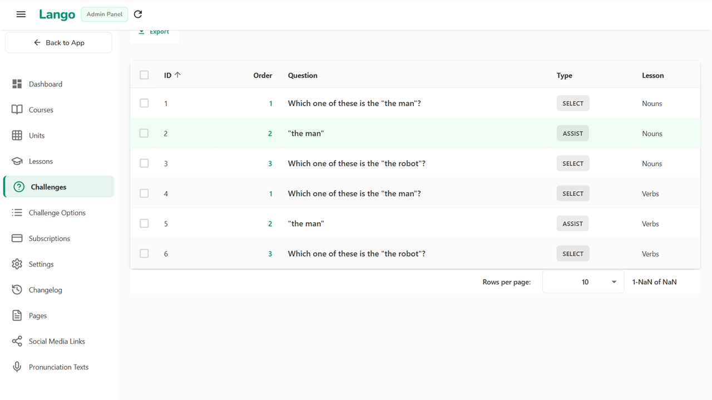Open Challenge Options in the sidebar
Viewport: 712px width, 400px height.
[57, 213]
